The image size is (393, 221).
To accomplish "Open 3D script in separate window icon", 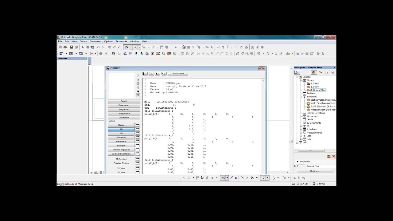I will pos(138,133).
